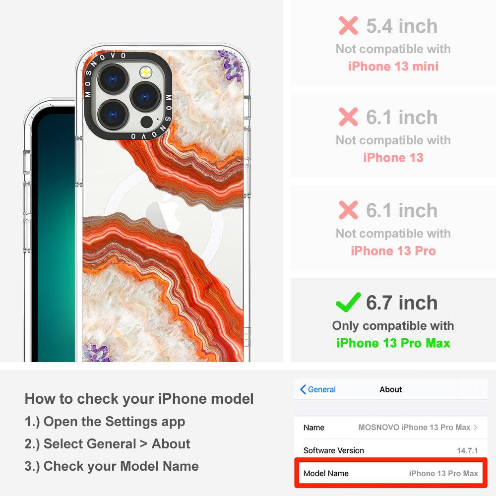
Task: Click the red X above iPhone 13 label
Action: tap(348, 117)
